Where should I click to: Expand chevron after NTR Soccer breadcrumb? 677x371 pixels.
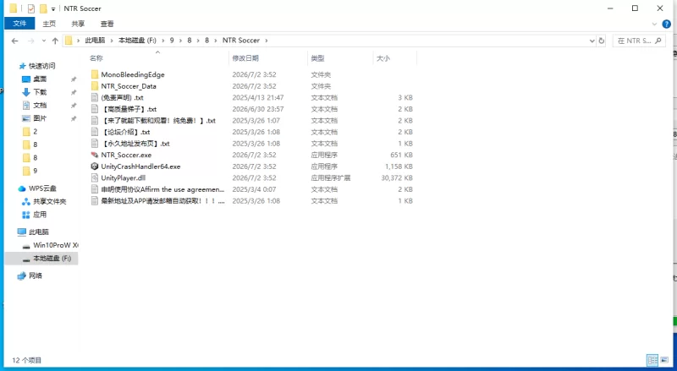point(267,41)
